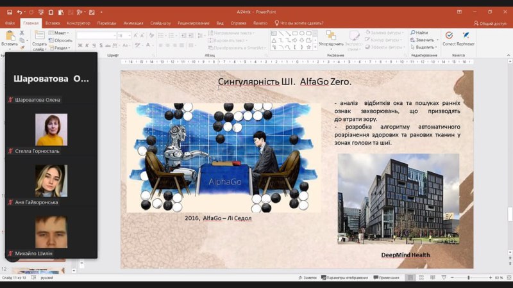Switch to Reading view icon
513x288 pixels.
[x=432, y=278]
